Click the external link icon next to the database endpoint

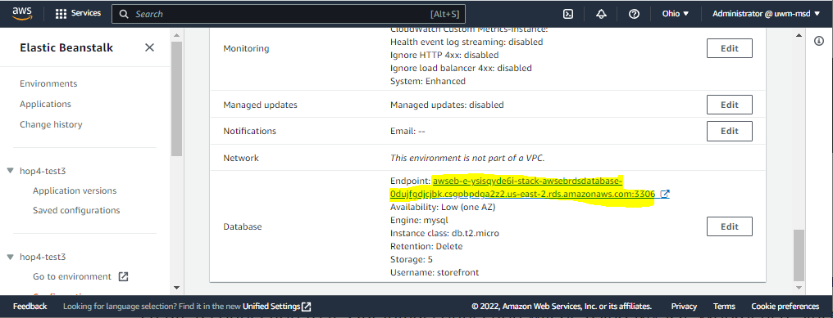coord(664,195)
